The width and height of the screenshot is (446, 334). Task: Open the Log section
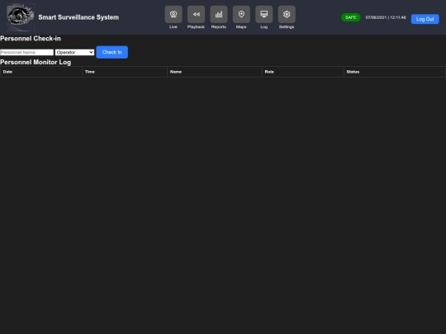(x=264, y=14)
